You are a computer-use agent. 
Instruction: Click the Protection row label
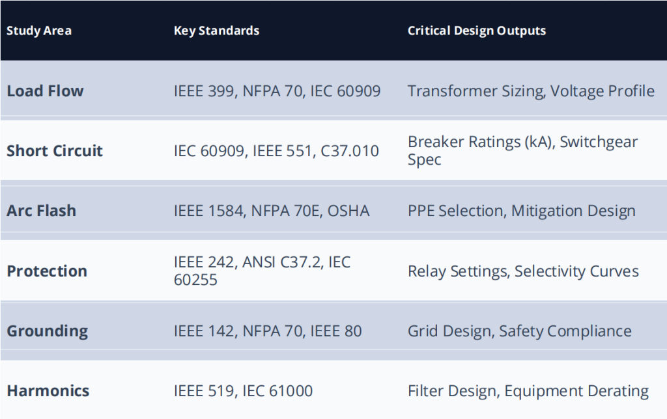(x=47, y=271)
